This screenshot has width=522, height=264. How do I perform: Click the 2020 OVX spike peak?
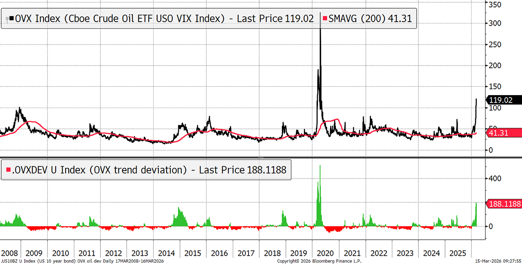(x=320, y=14)
